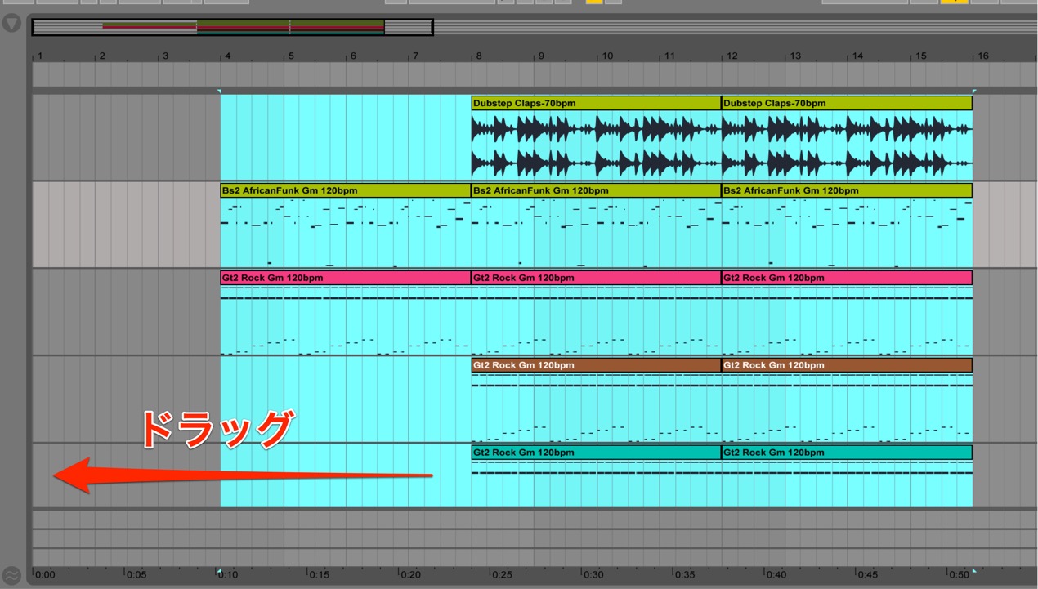The height and width of the screenshot is (589, 1038).
Task: Click 0:45 on the time ruler
Action: pyautogui.click(x=870, y=574)
